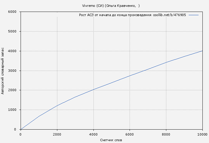This screenshot has width=209, height=143.
Task: Select the 2000 label on the horizontal axis
Action: pos(57,134)
